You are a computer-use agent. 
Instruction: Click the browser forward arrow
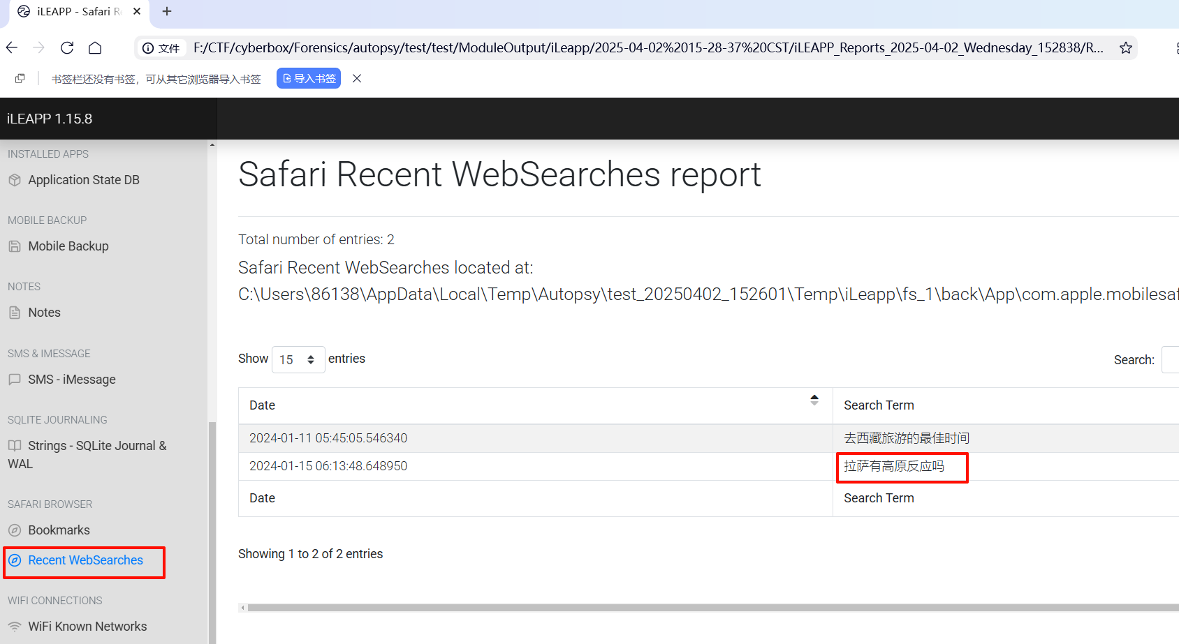(39, 47)
